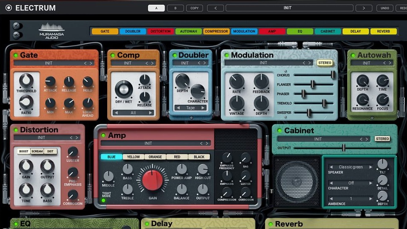The width and height of the screenshot is (407, 229).
Task: Increase the Cabinet Ambience value arrow
Action: (371, 198)
